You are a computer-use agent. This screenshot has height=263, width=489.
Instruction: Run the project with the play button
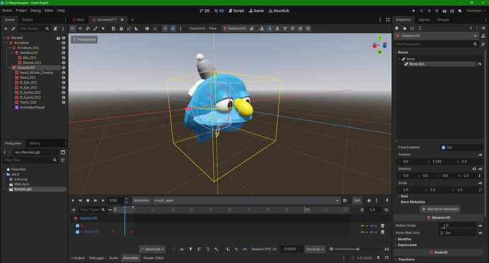coord(414,11)
